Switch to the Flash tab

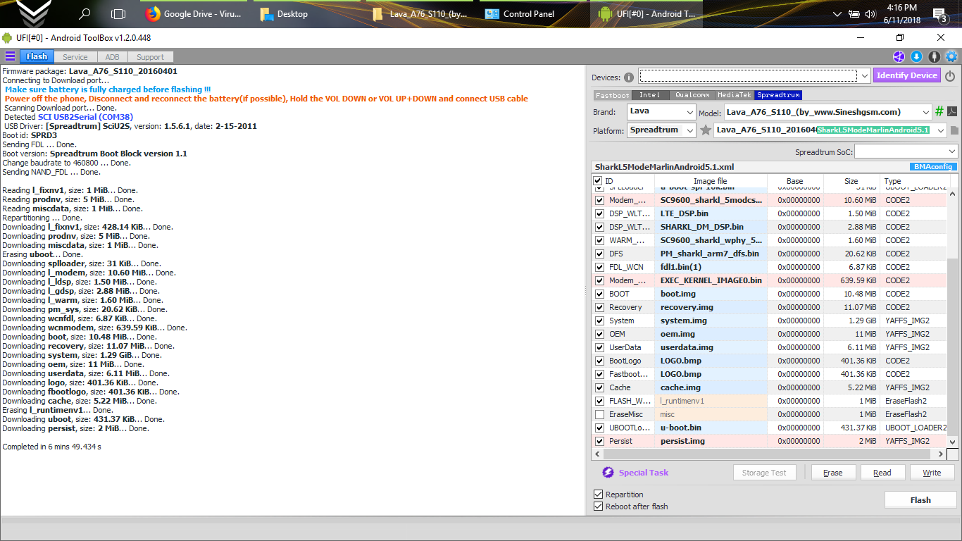(37, 57)
